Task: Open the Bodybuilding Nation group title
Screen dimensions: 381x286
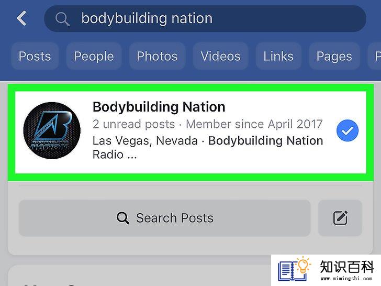Action: tap(159, 107)
